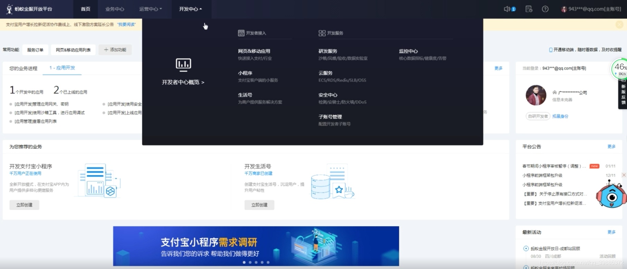Click the Ant Financial platform logo icon

9,9
